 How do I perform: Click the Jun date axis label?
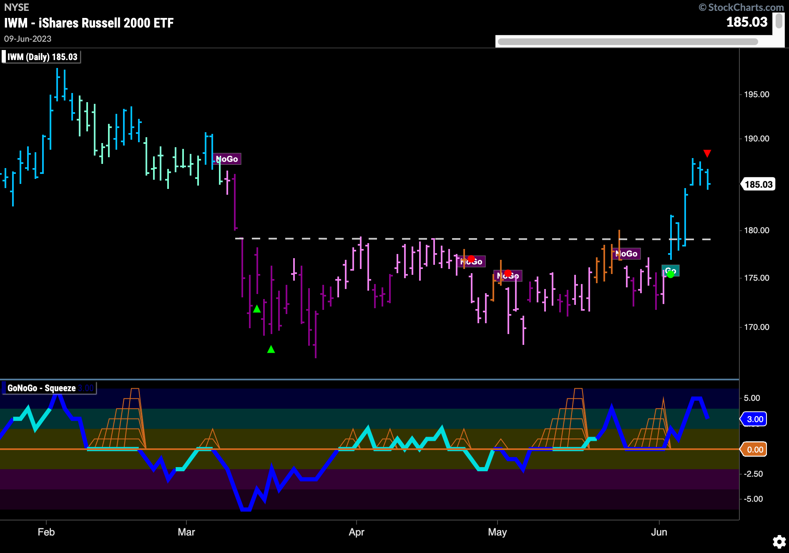point(659,532)
